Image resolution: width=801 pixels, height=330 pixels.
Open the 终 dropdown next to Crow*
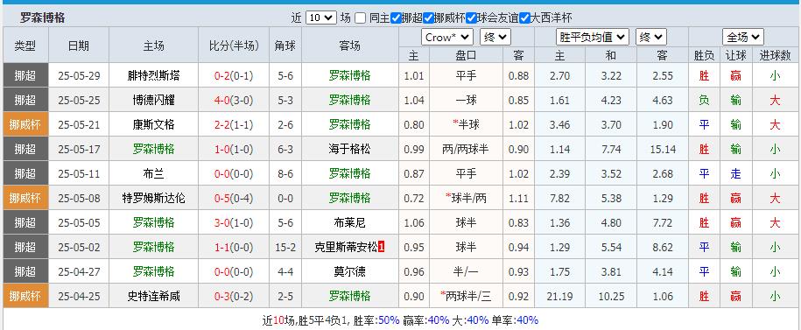(495, 38)
